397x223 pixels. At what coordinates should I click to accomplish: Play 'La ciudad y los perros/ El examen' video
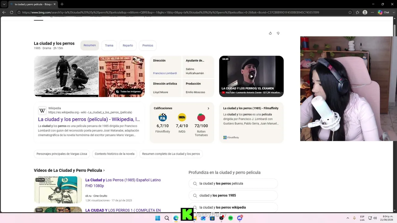(x=252, y=76)
